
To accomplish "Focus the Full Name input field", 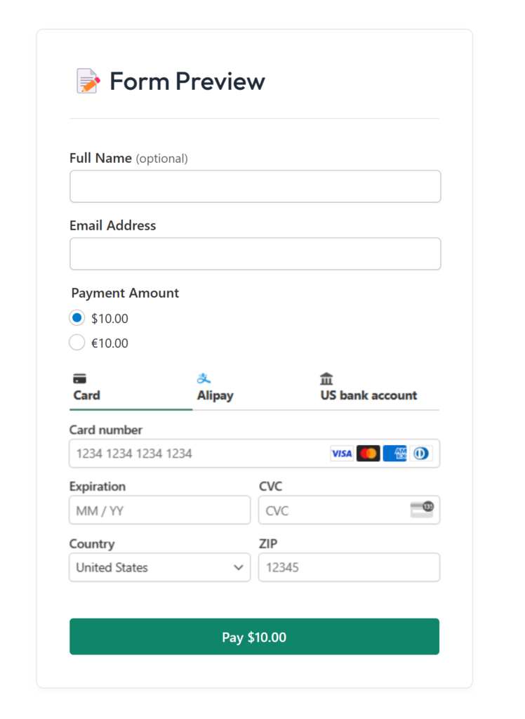I will 255,187.
